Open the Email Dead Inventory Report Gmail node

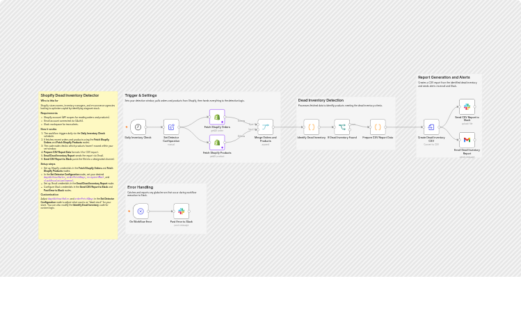467,140
